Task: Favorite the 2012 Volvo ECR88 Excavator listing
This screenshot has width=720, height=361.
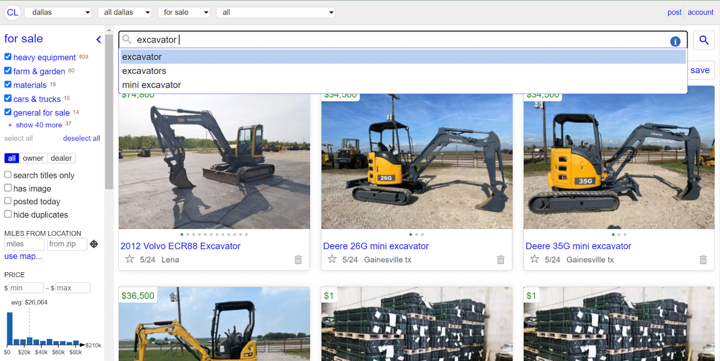Action: click(x=130, y=259)
